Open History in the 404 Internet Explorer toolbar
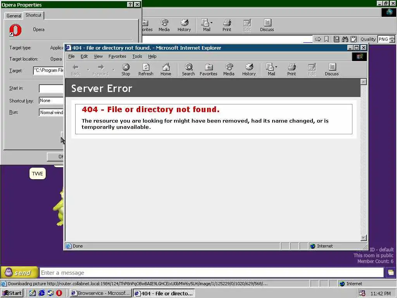 click(249, 69)
